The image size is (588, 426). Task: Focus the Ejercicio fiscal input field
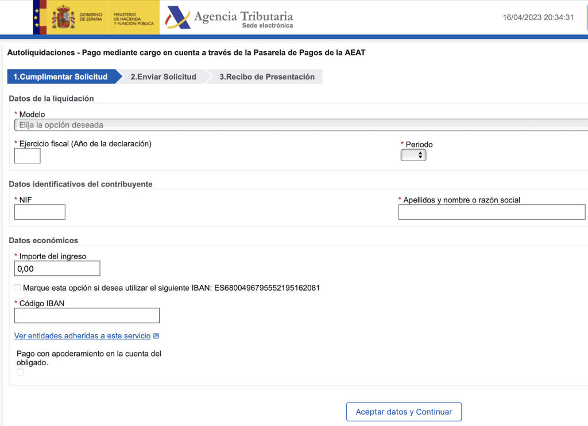click(28, 156)
